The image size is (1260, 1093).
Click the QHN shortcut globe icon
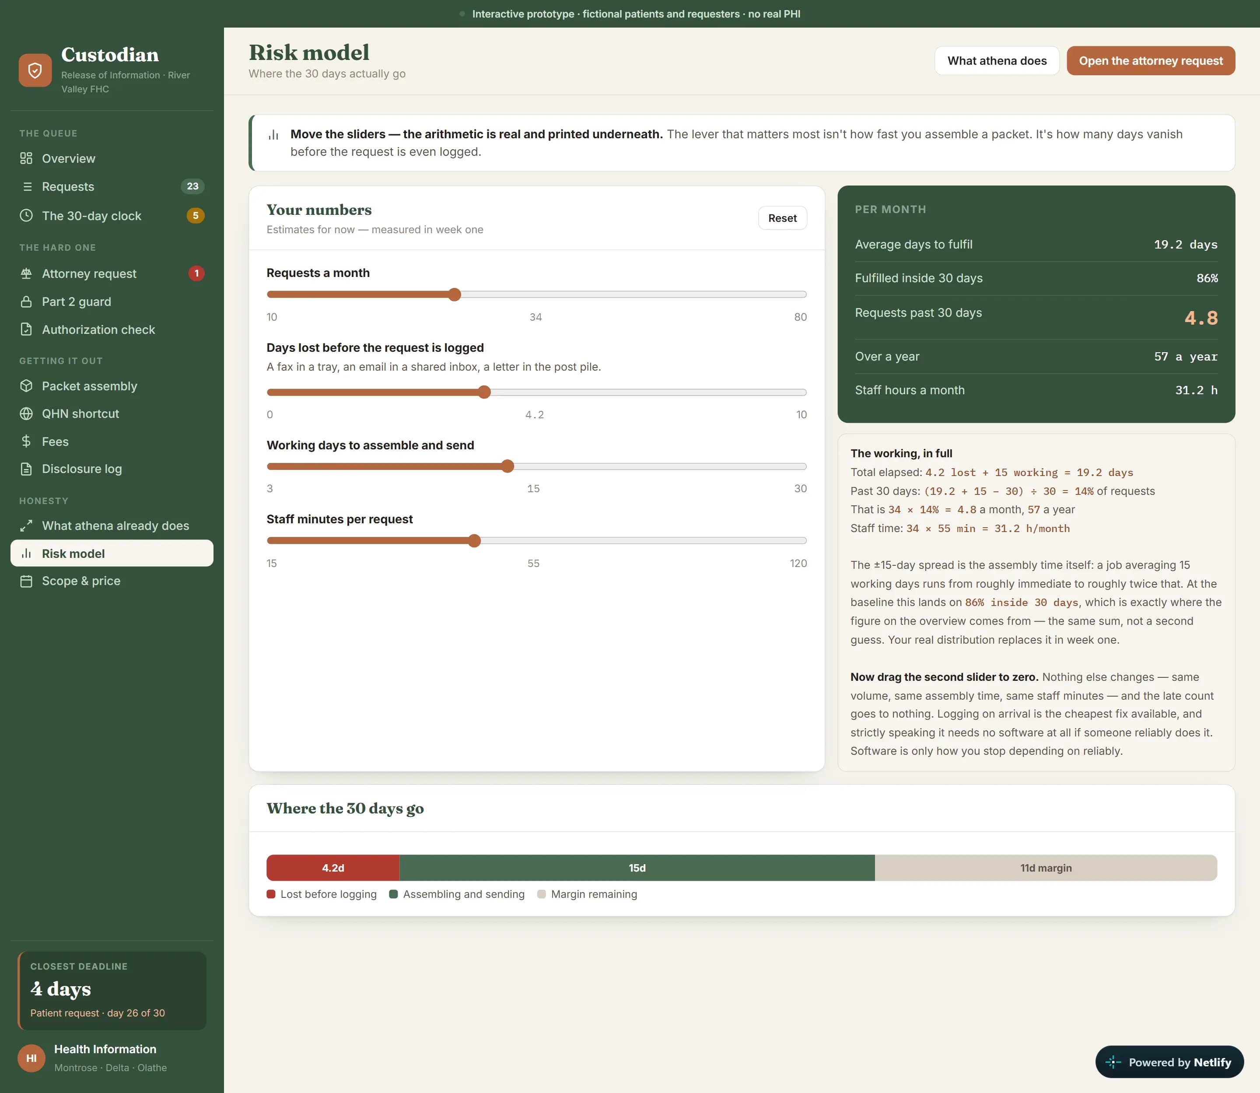point(26,413)
